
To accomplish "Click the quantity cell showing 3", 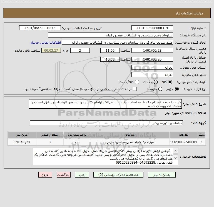I will 50,142.
